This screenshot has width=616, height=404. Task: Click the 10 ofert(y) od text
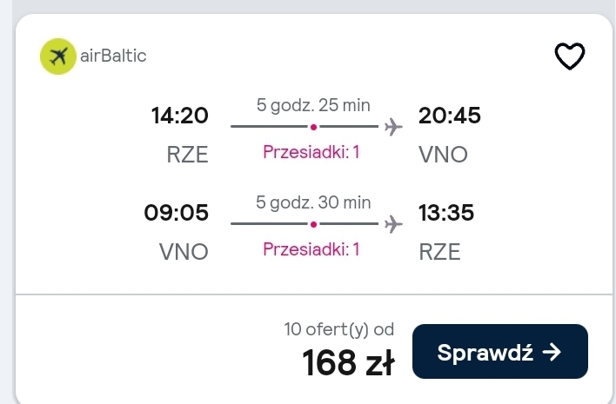coord(339,329)
